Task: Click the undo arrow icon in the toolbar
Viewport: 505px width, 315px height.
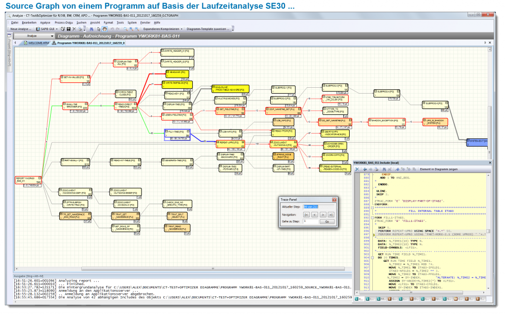Action: 112,28
